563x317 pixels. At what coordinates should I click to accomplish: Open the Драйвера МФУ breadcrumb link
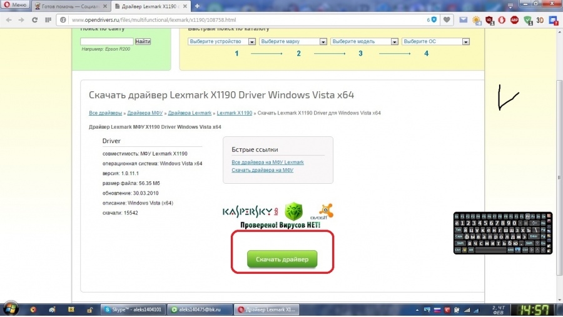pos(145,113)
